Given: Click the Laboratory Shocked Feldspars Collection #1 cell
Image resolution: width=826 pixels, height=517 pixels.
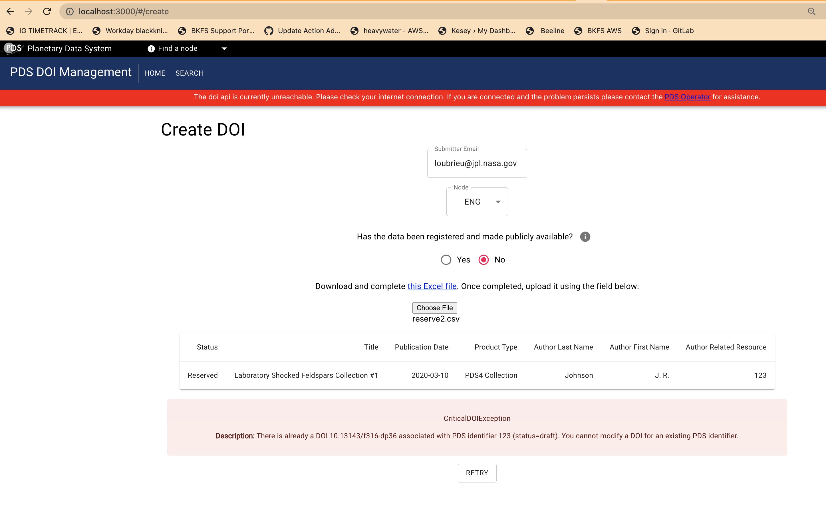Looking at the screenshot, I should click(306, 375).
